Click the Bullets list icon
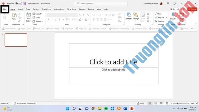Viewport: 199px width, 112px height. pyautogui.click(x=94, y=15)
